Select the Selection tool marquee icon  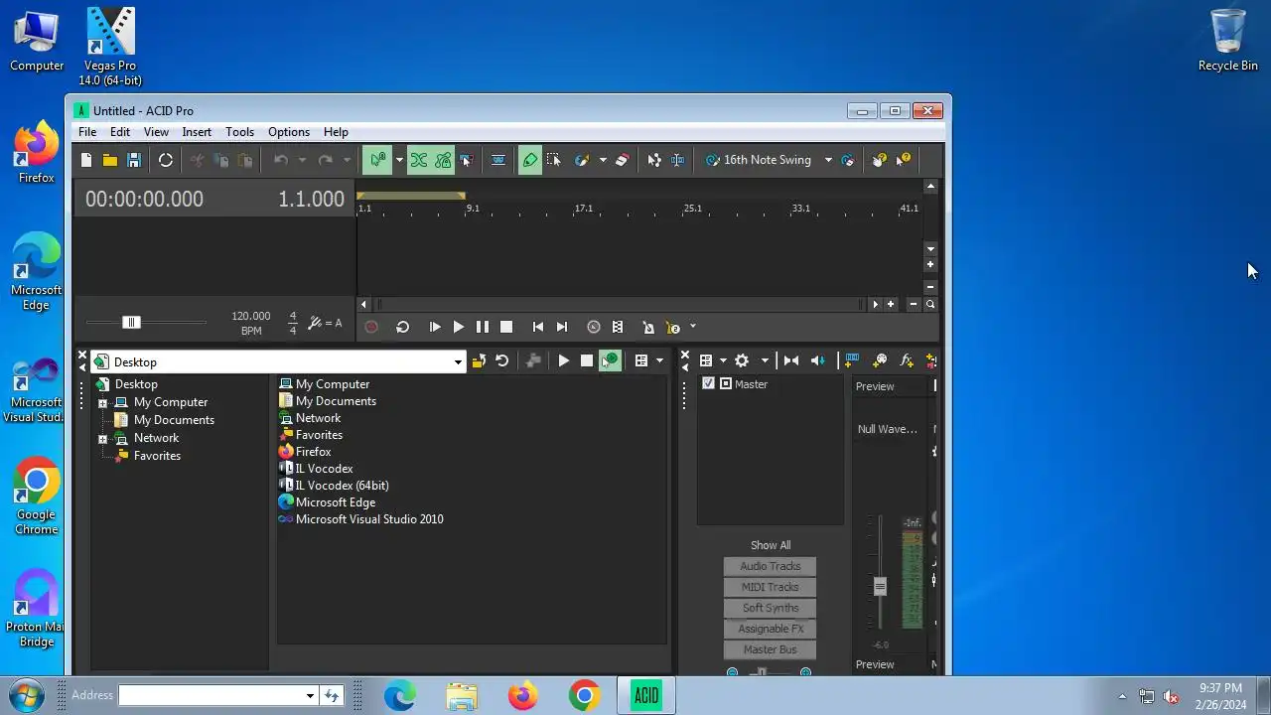(554, 160)
